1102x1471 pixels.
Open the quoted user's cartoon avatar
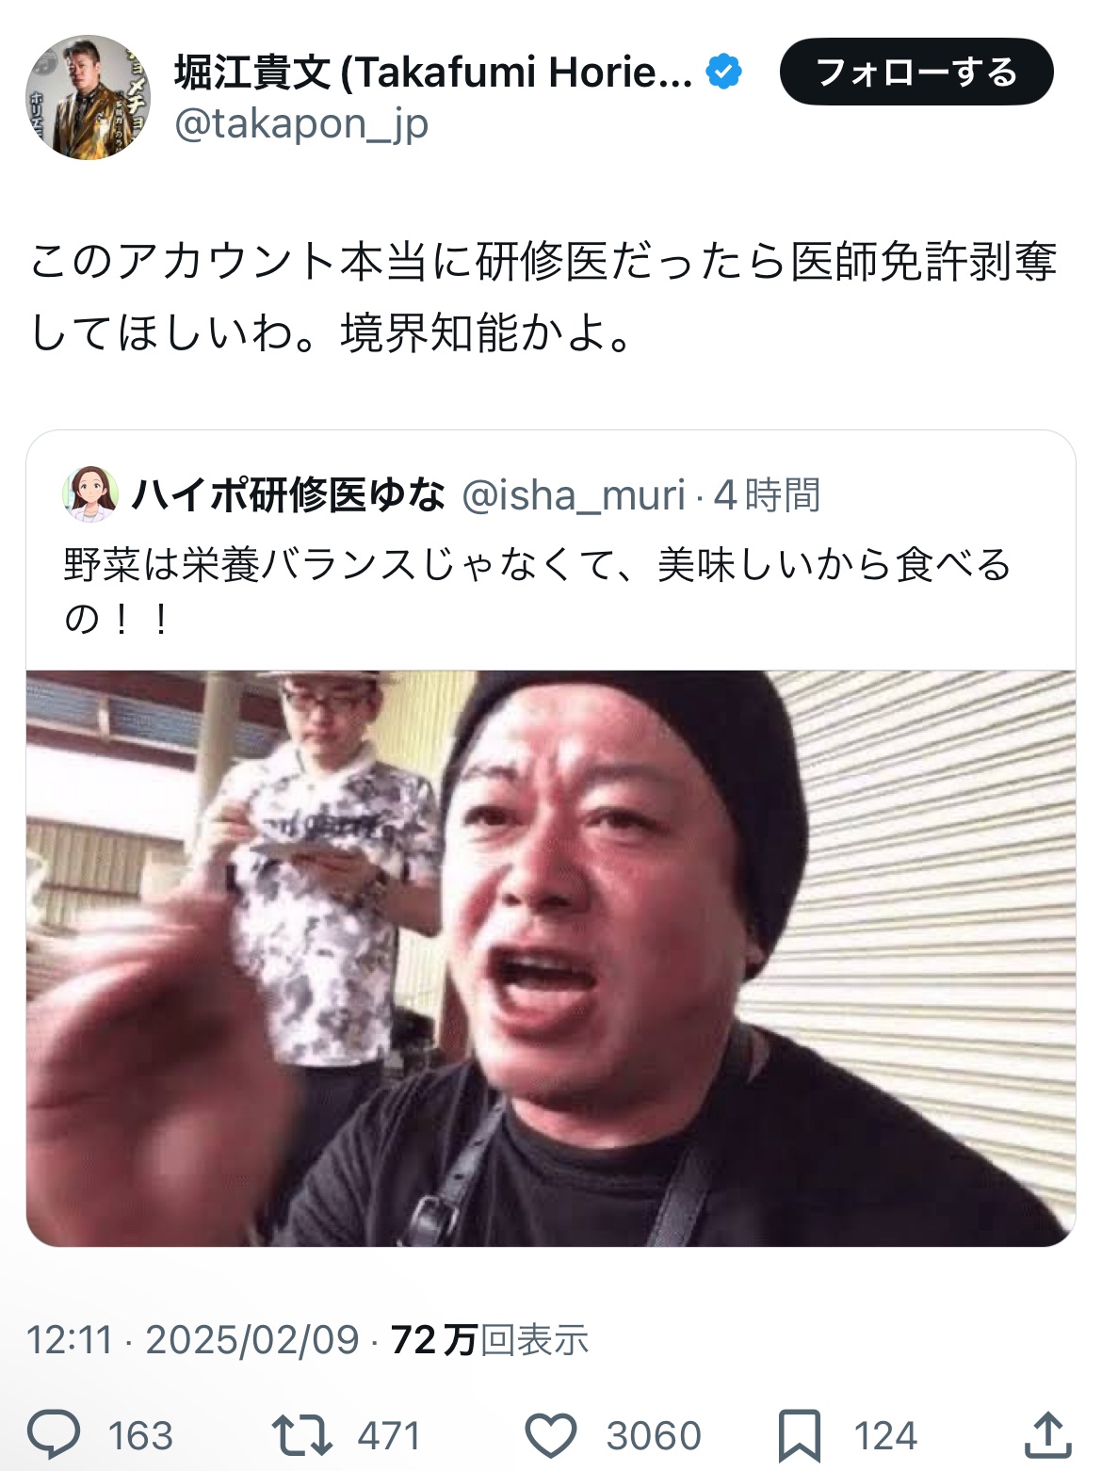coord(90,493)
